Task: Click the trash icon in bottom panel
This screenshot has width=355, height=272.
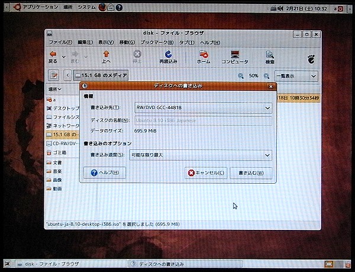Action: tap(348, 264)
